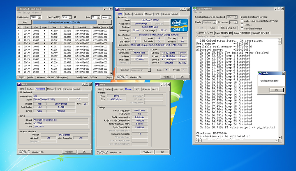Click the CAS# Latency value 7.0 clocks
The image size is (296, 171).
coord(139,117)
